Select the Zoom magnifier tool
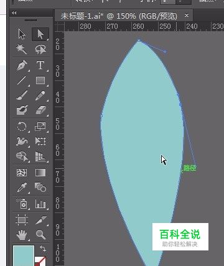The height and width of the screenshot is (266, 224). [x=40, y=235]
